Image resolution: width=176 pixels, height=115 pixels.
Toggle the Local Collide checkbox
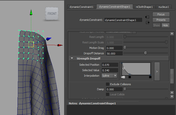tap(108, 94)
